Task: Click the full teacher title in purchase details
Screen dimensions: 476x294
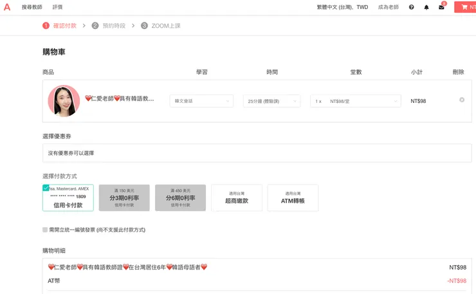Action: [127, 267]
